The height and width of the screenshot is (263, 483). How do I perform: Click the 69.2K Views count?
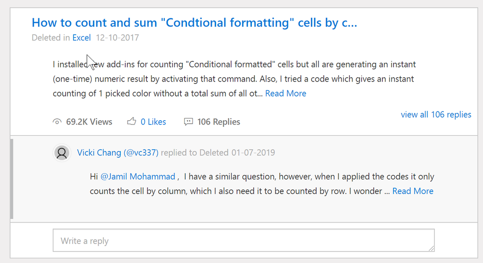coord(89,122)
